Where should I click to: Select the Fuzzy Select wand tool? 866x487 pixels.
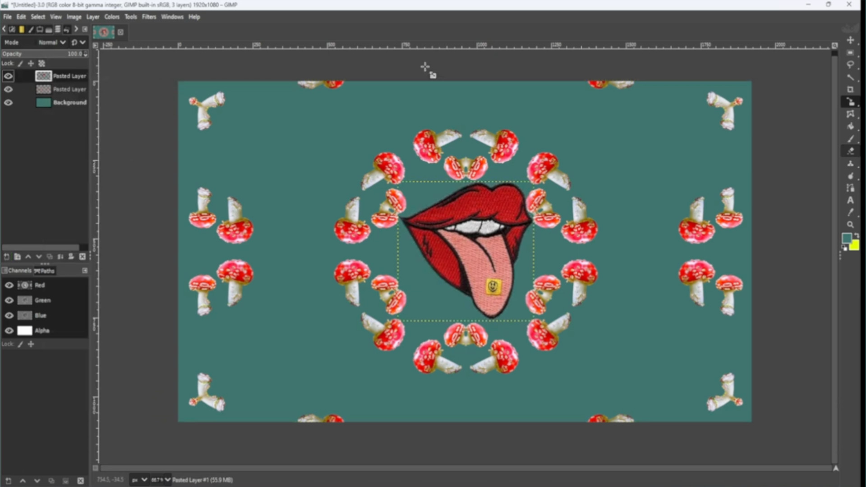pyautogui.click(x=850, y=77)
